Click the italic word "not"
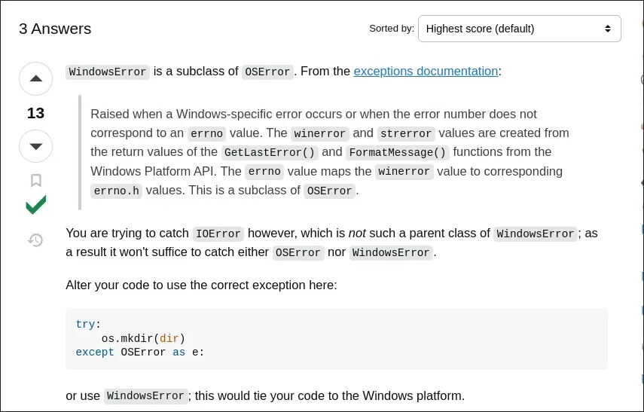 (357, 233)
